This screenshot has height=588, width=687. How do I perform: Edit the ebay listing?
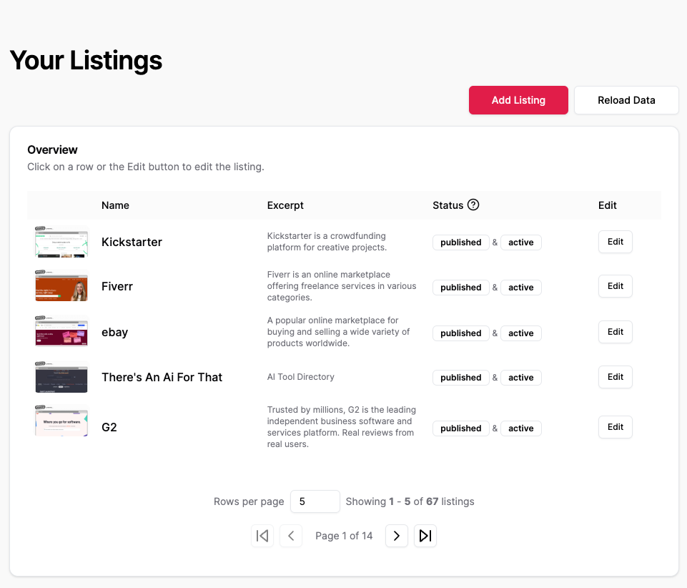point(615,332)
